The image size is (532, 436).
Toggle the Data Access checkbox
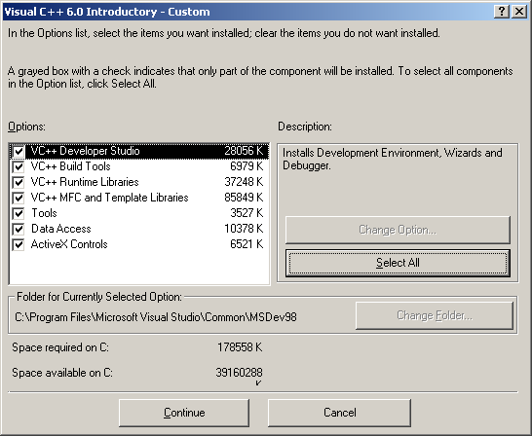pyautogui.click(x=19, y=229)
